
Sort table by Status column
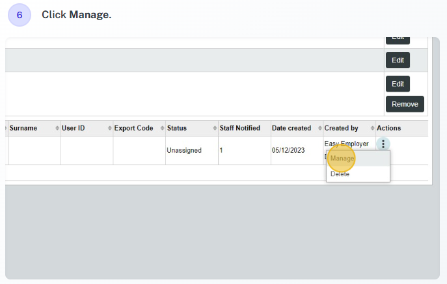coord(192,128)
